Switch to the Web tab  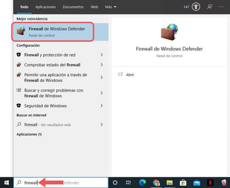94,7
